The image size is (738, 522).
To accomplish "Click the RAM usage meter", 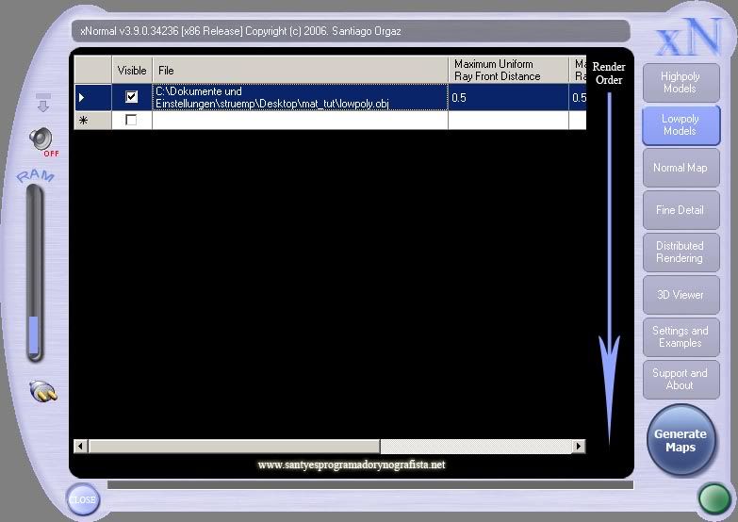I will click(35, 272).
